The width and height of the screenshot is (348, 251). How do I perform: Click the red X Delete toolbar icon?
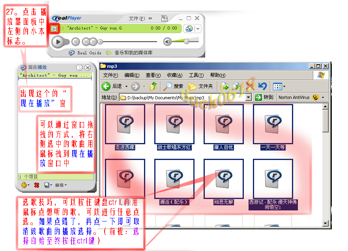[x=250, y=86]
